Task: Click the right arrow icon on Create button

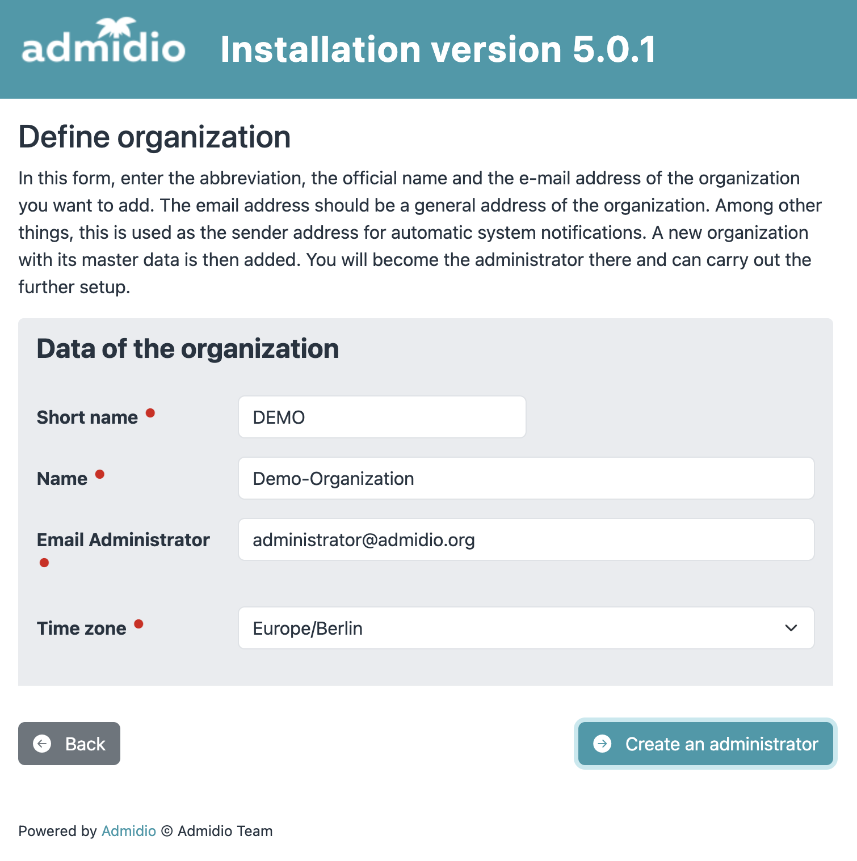Action: coord(602,744)
